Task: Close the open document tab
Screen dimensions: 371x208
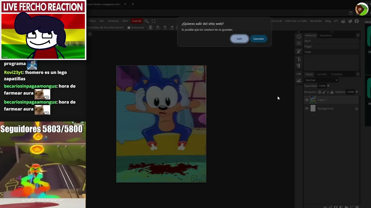Action: pos(90,34)
